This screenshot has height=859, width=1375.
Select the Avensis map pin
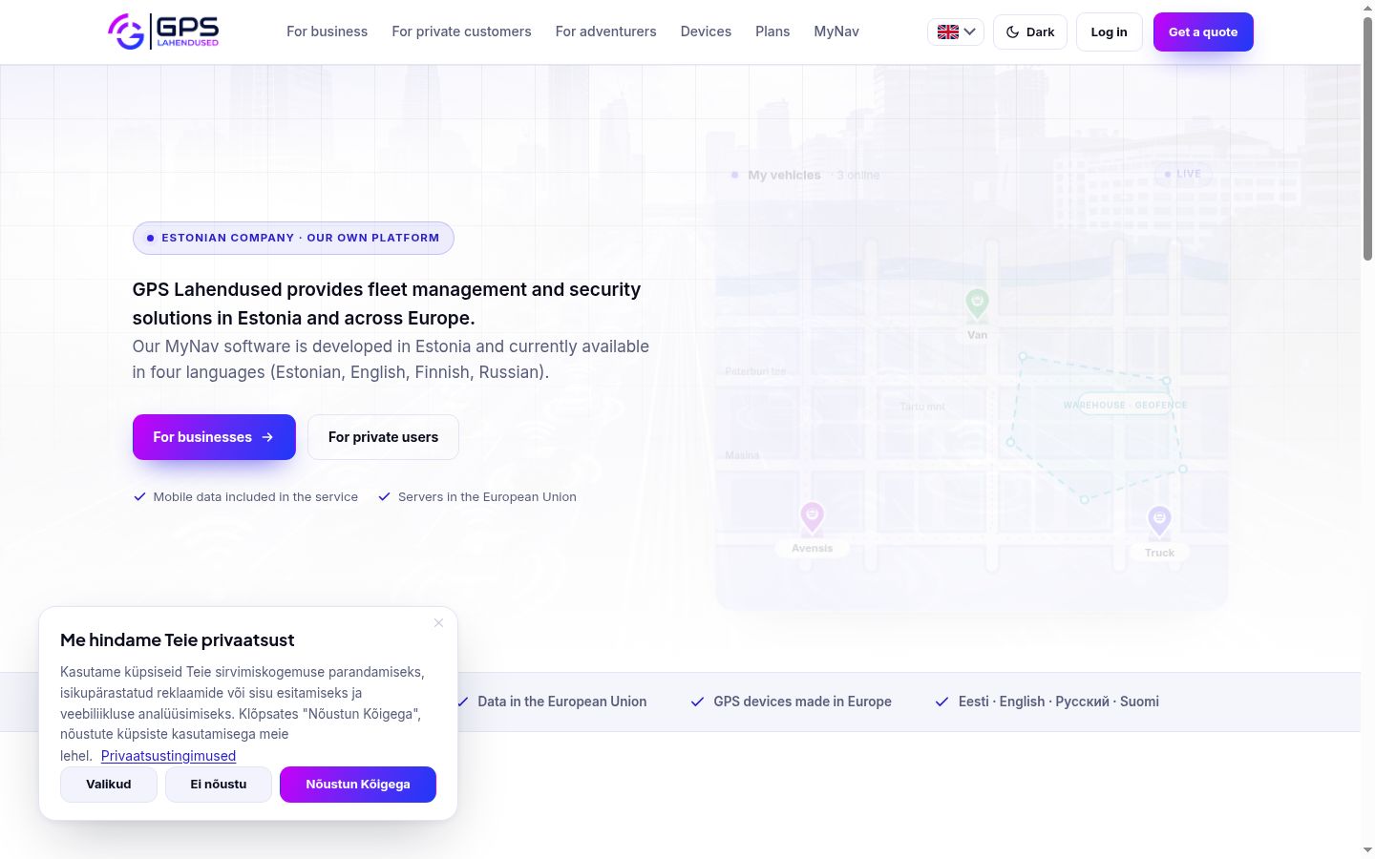812,517
